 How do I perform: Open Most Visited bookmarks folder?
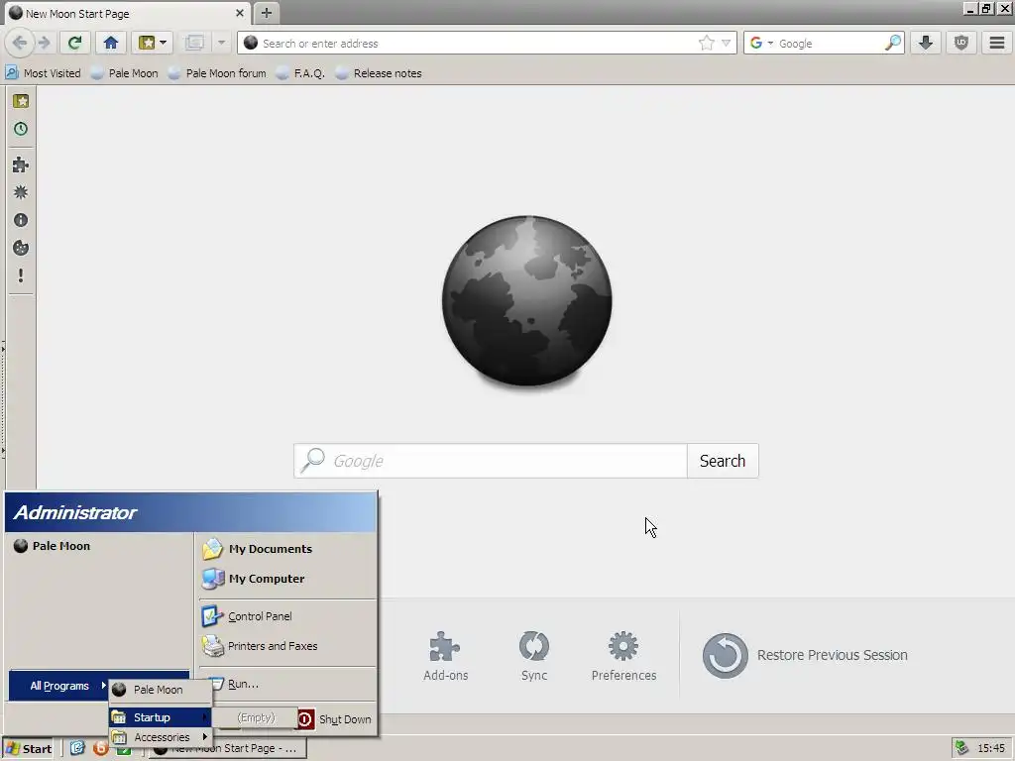click(x=44, y=73)
